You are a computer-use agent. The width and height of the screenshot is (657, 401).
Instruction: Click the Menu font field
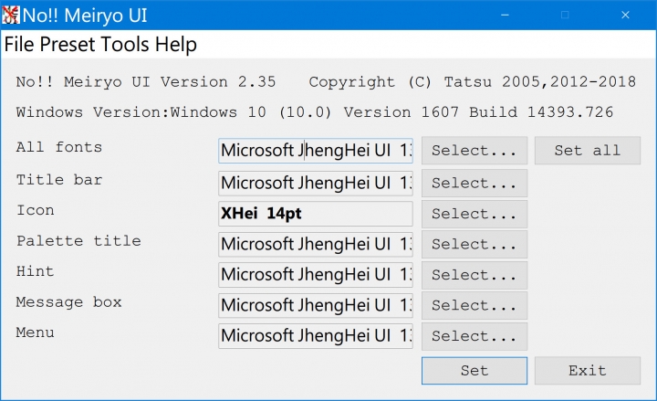click(316, 336)
